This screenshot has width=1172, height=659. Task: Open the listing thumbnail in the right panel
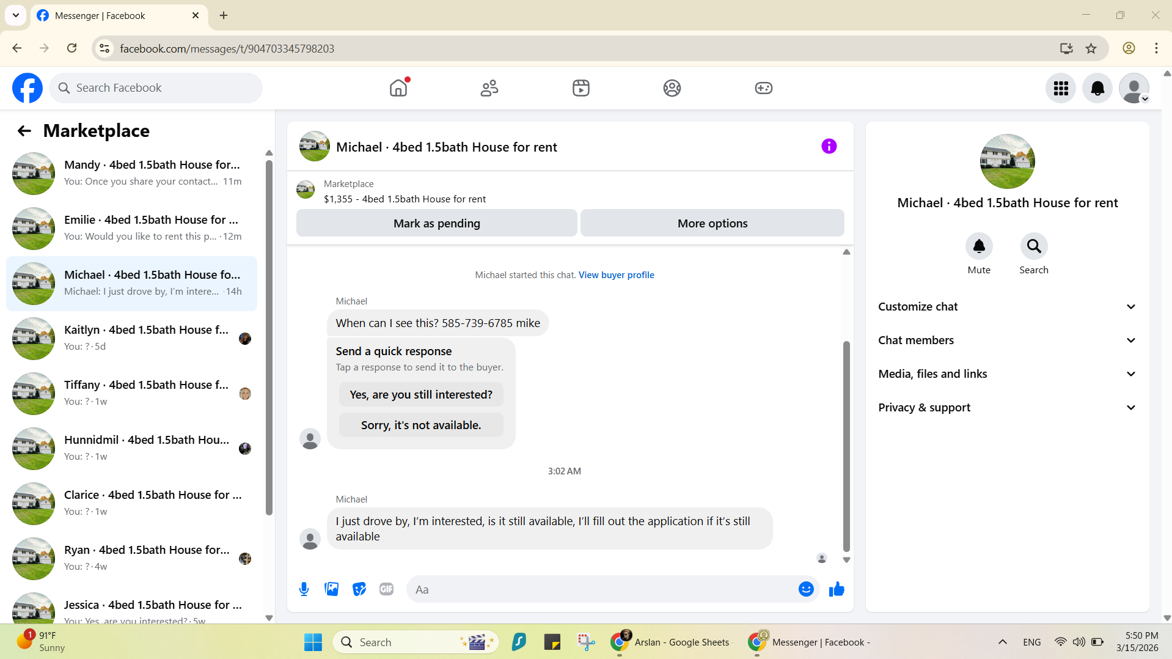coord(1007,161)
